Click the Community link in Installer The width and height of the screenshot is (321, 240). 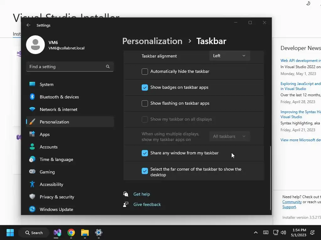[x=292, y=202]
